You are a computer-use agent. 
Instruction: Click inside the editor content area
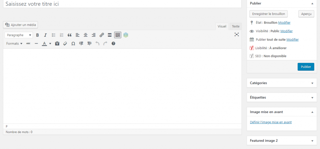click(122, 86)
